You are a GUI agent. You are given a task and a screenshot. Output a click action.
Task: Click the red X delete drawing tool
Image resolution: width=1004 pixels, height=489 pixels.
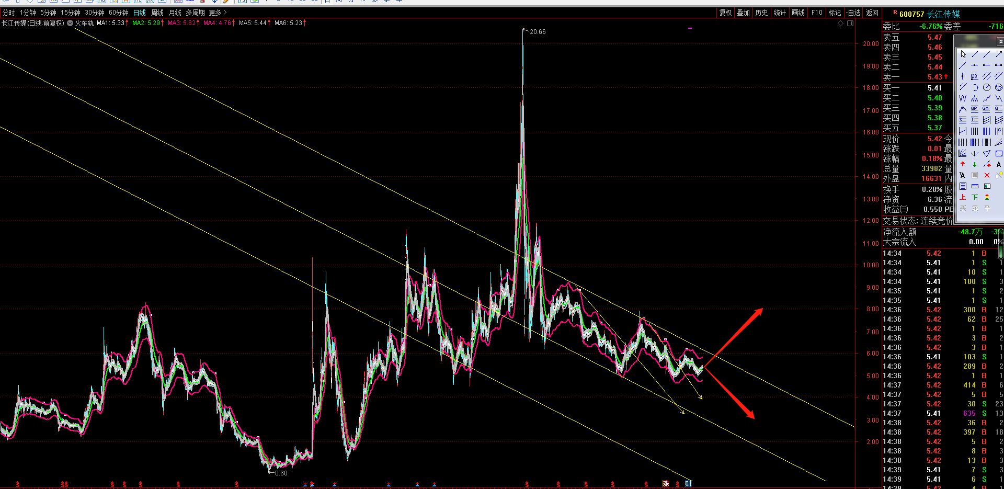tap(987, 175)
